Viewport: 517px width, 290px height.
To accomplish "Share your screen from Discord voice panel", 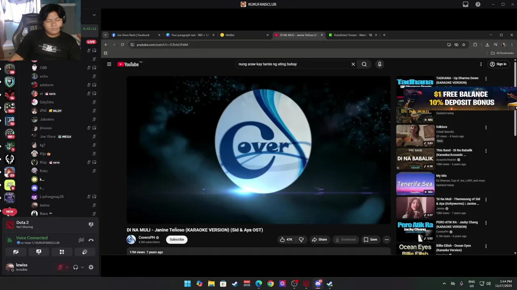I will click(39, 252).
